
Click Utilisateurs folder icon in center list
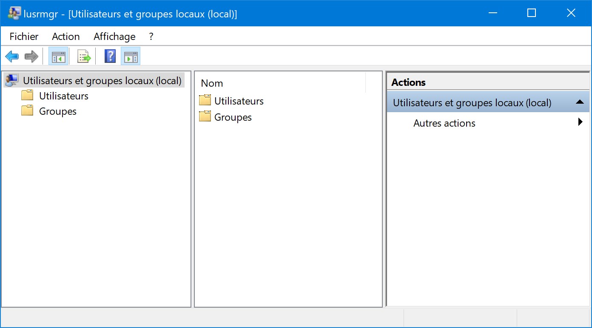pos(205,101)
